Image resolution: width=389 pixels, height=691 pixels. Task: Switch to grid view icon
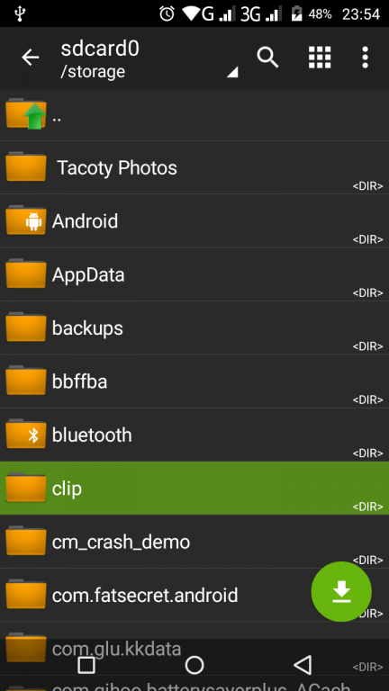tap(320, 58)
